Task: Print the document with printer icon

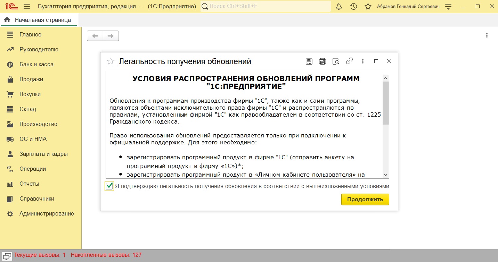Action: click(323, 61)
